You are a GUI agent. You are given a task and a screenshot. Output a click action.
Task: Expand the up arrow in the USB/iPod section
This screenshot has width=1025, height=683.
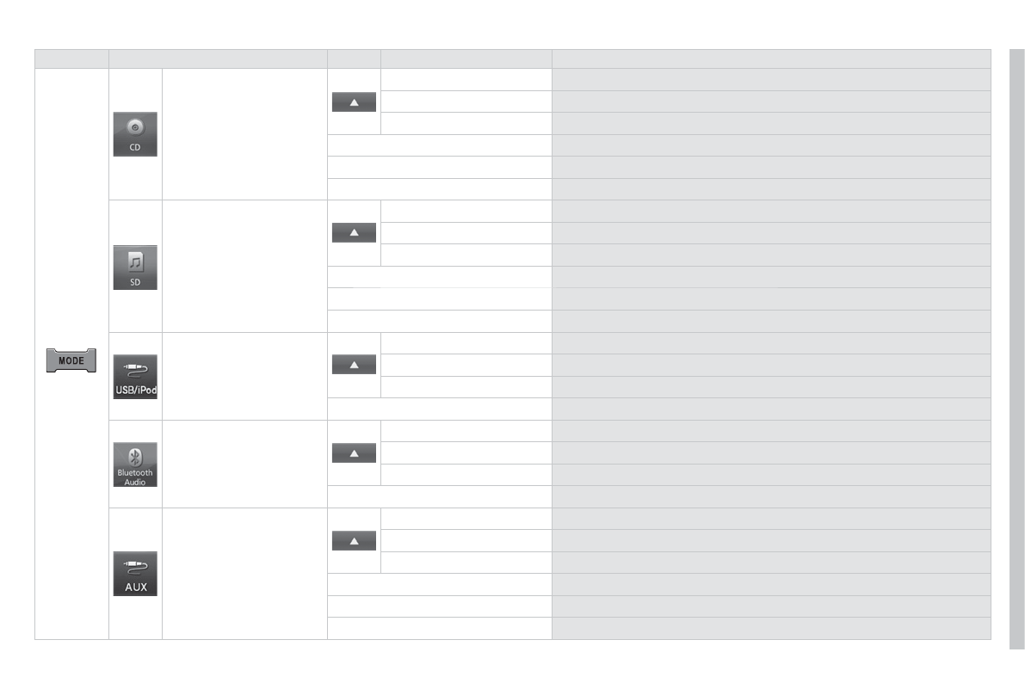click(x=354, y=365)
